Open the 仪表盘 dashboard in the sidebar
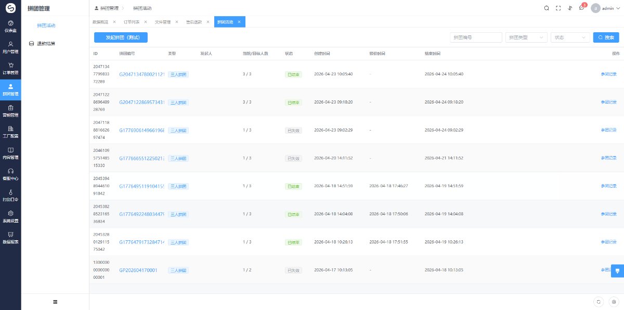The height and width of the screenshot is (310, 624). tap(10, 27)
